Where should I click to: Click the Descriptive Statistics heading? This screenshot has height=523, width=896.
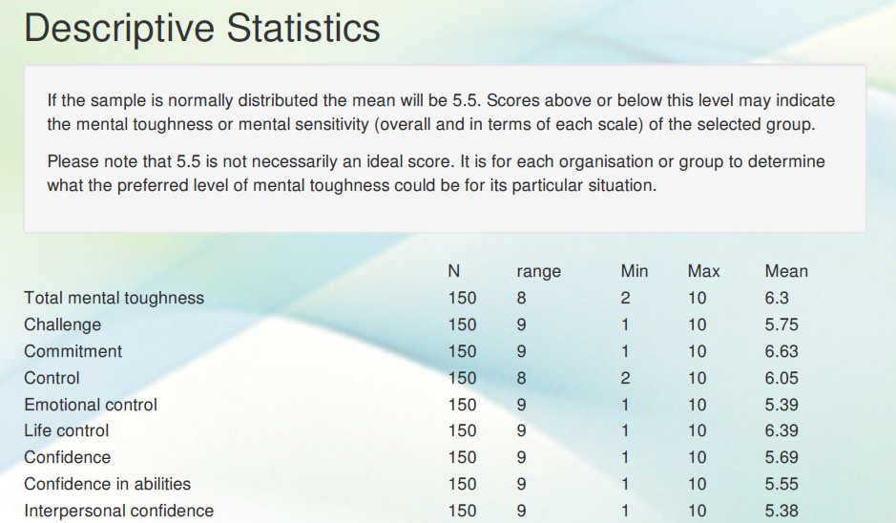pos(202,29)
